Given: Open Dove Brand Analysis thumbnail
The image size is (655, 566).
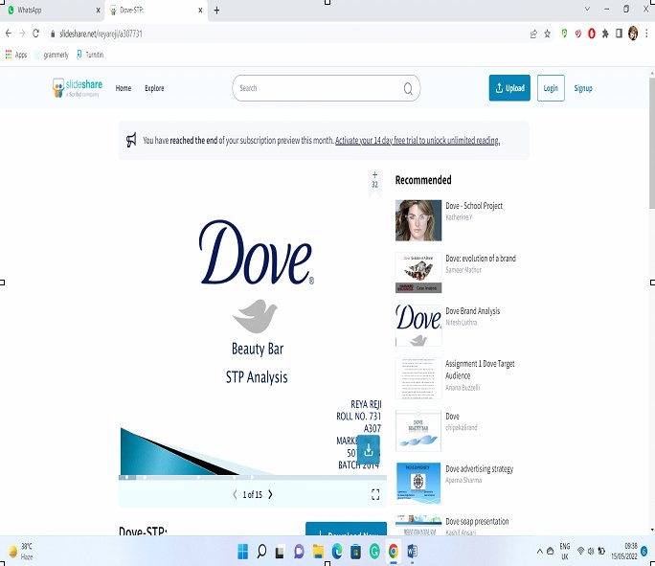Looking at the screenshot, I should (x=418, y=326).
